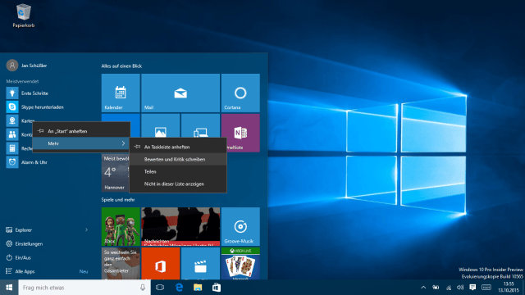
Task: Expand the Mehr submenu
Action: click(x=81, y=143)
